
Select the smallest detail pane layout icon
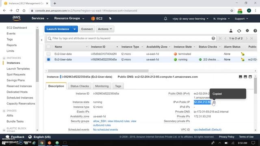[240, 77]
